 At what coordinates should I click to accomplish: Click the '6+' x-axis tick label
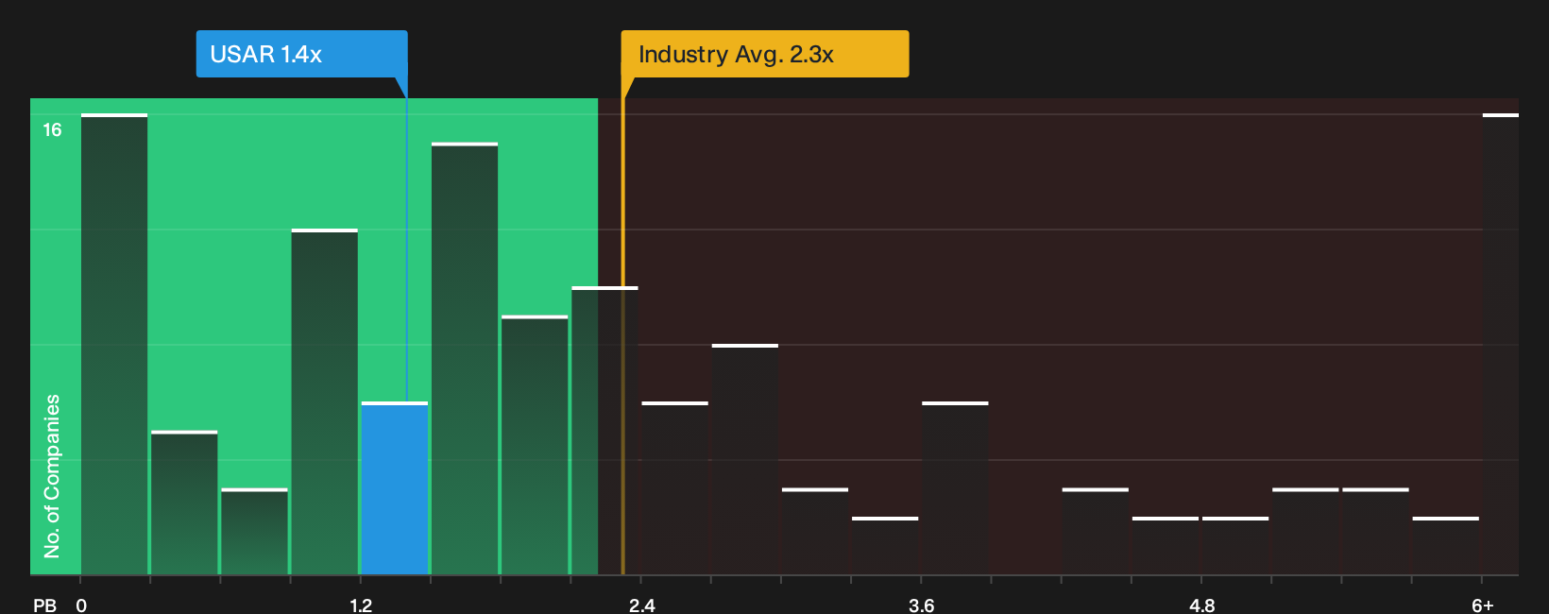tap(1483, 605)
